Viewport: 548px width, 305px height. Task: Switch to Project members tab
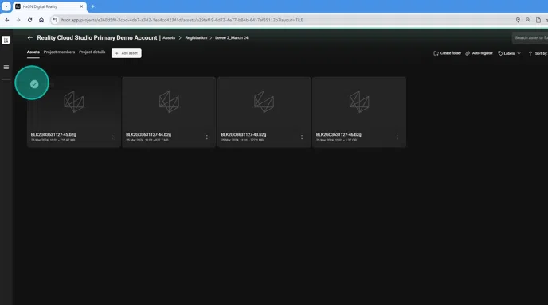(59, 52)
